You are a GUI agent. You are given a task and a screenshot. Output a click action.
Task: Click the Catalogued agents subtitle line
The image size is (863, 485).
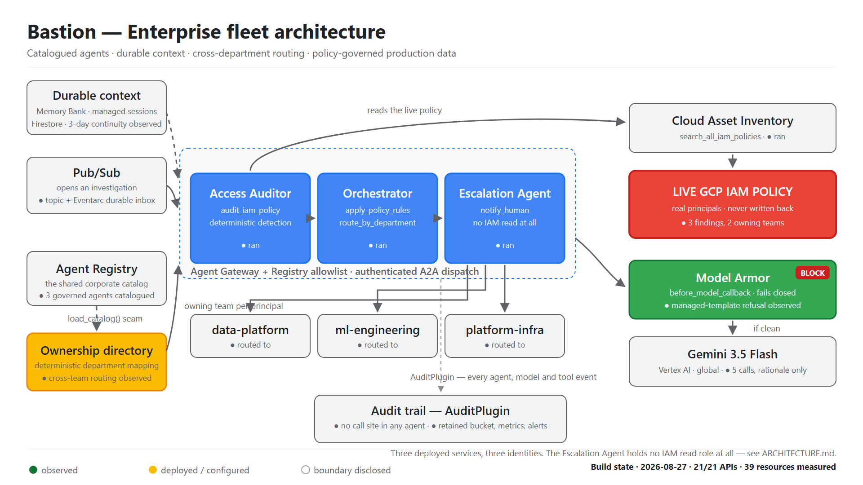[241, 53]
